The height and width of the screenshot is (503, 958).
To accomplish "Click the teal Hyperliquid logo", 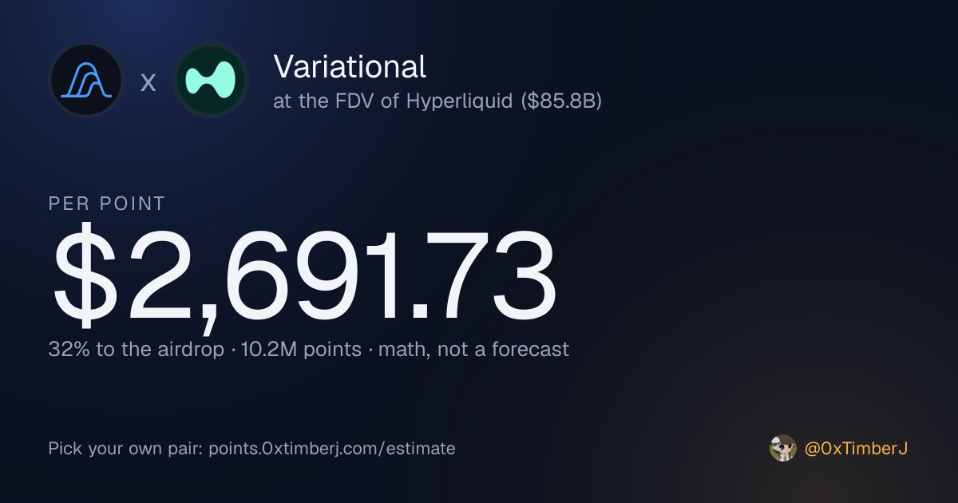I will coord(211,81).
